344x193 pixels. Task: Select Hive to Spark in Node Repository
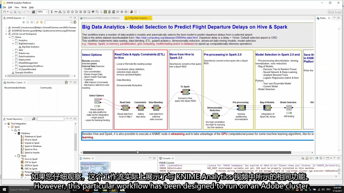[x=31, y=140]
